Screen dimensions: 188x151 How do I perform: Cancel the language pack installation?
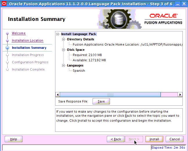175,139
